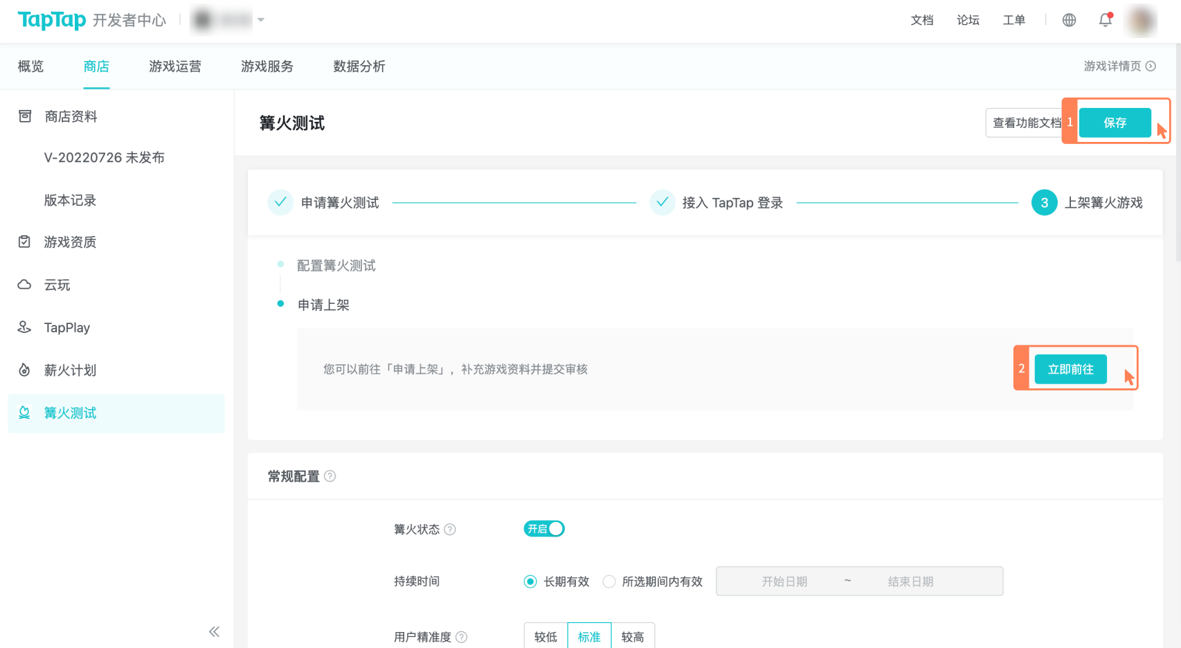Click the 篝火状态 help icon
The width and height of the screenshot is (1181, 648).
click(450, 530)
